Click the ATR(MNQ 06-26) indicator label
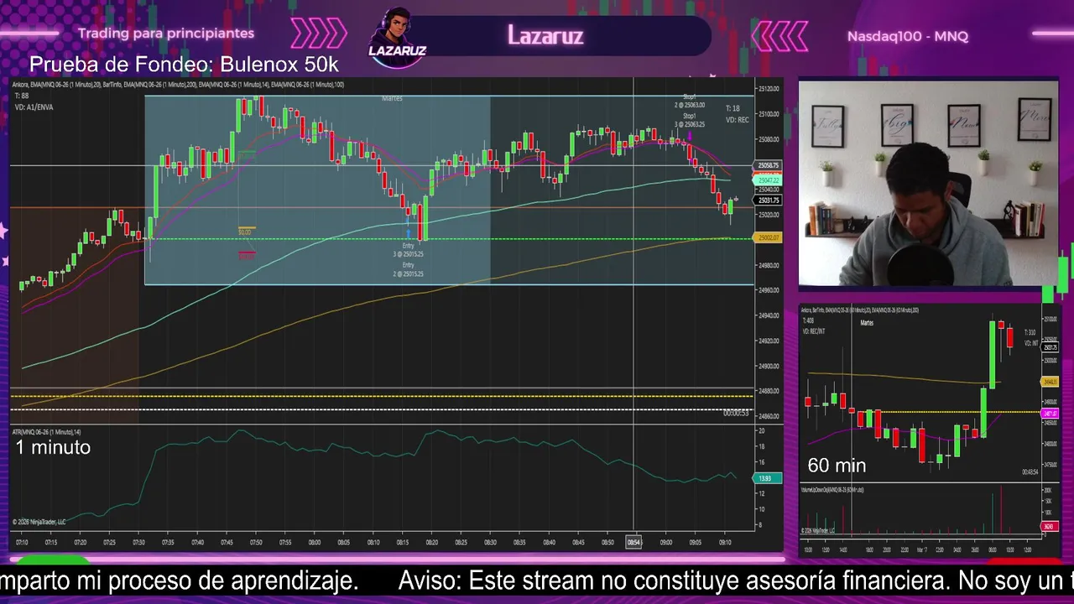1074x604 pixels. point(46,432)
